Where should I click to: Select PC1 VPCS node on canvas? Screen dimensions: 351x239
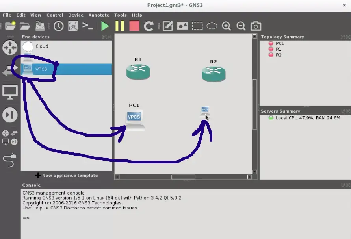pyautogui.click(x=135, y=120)
